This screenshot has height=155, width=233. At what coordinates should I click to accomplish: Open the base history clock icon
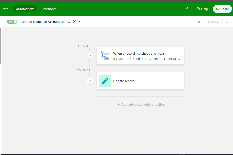point(187,9)
